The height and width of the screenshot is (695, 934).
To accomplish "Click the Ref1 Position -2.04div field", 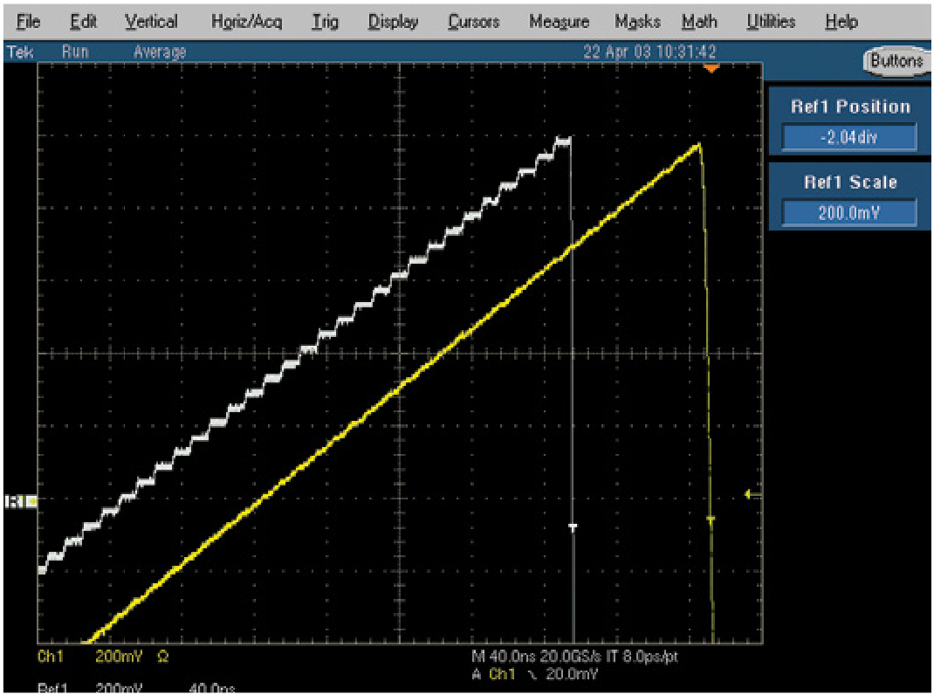I will pyautogui.click(x=848, y=136).
